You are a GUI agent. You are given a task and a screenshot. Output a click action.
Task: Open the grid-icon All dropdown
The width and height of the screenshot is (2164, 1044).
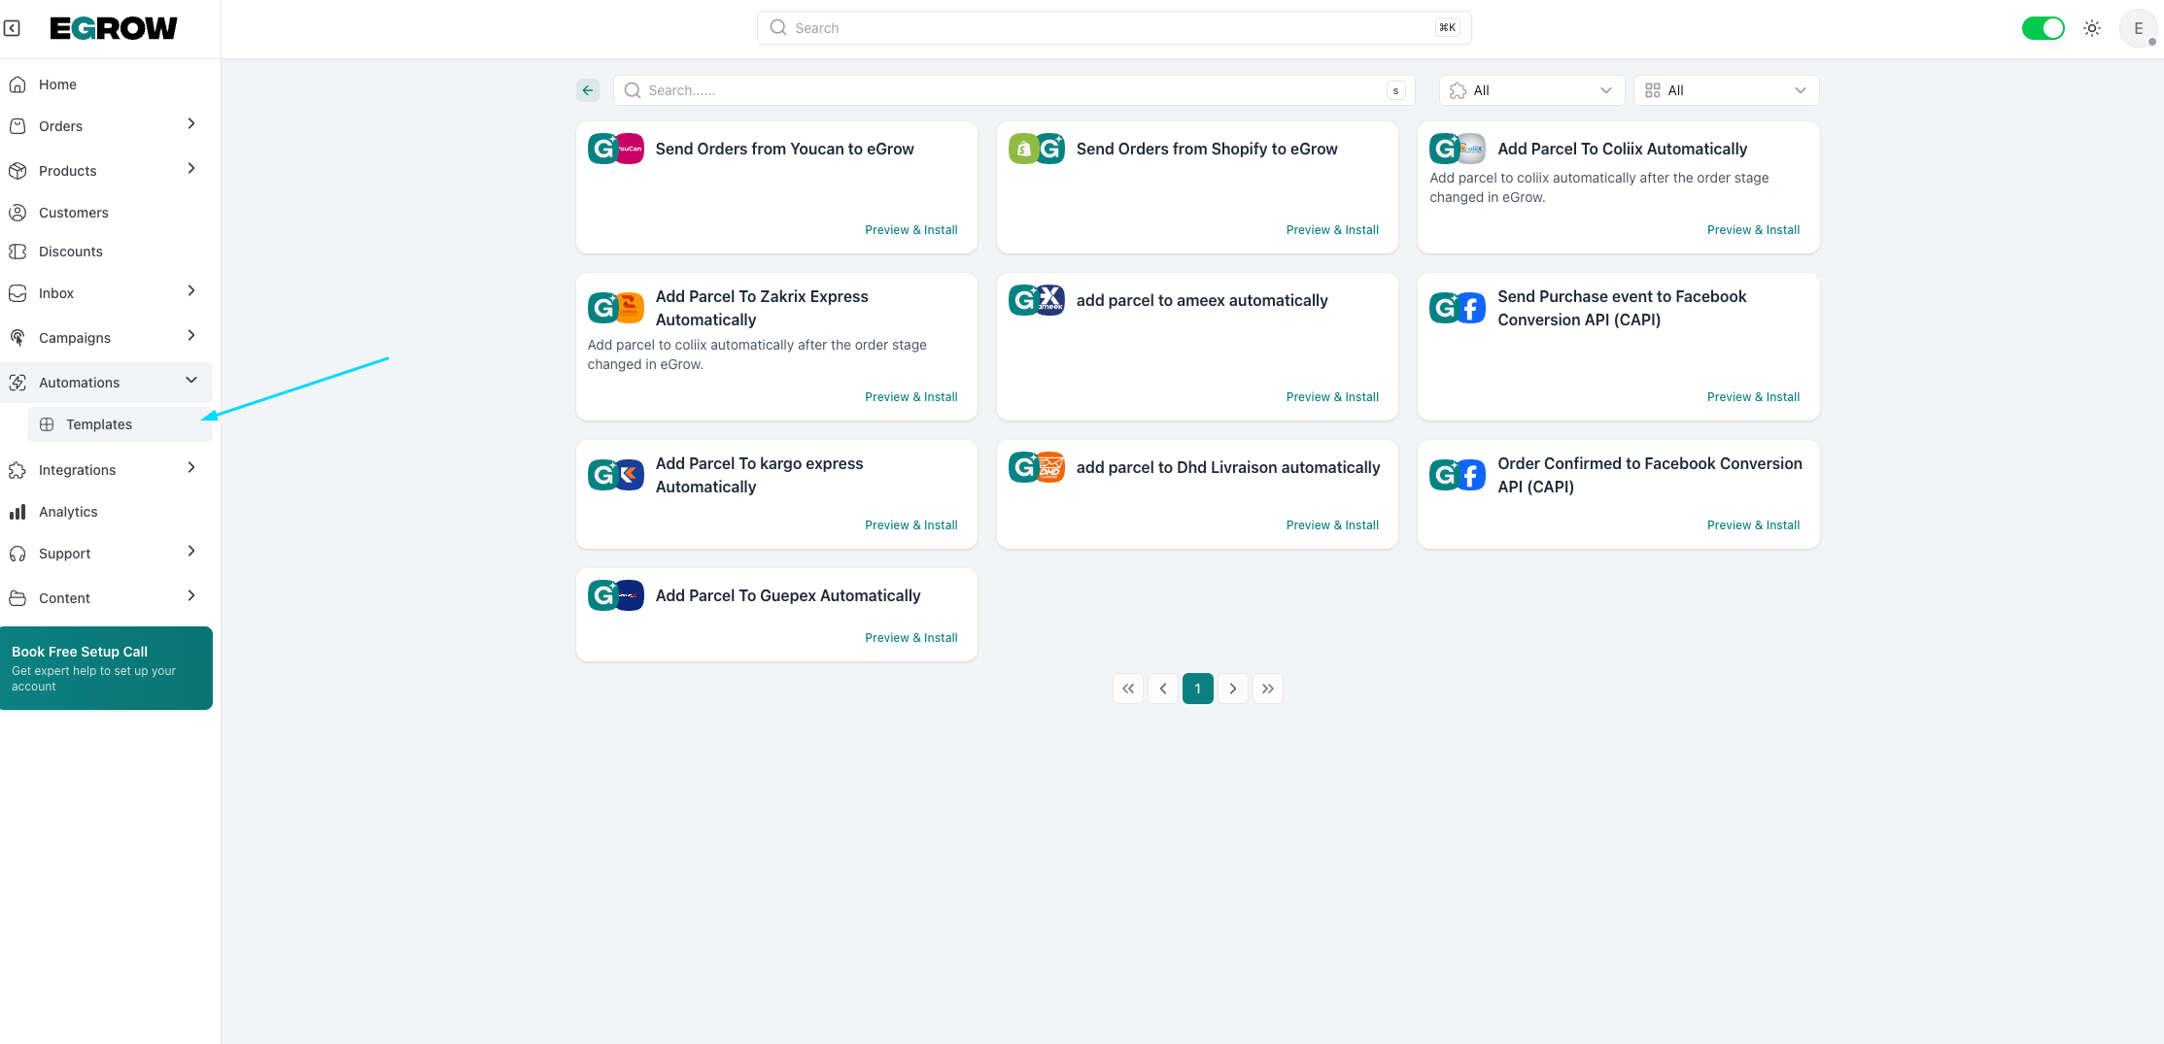point(1726,90)
